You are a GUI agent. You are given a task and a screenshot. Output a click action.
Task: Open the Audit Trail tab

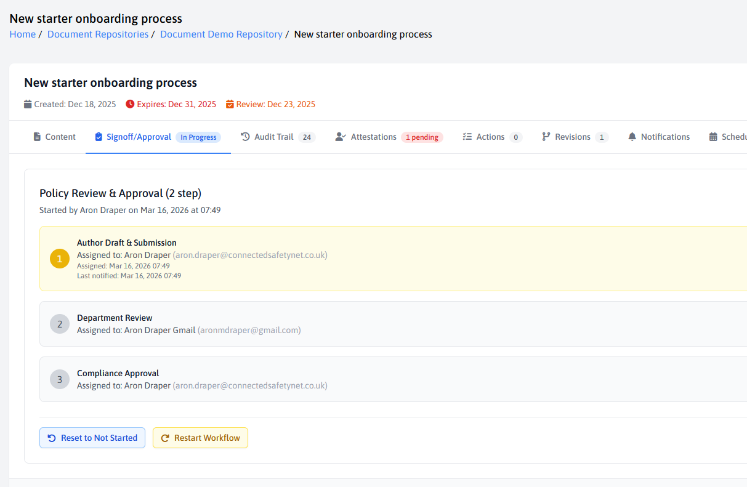pyautogui.click(x=273, y=137)
